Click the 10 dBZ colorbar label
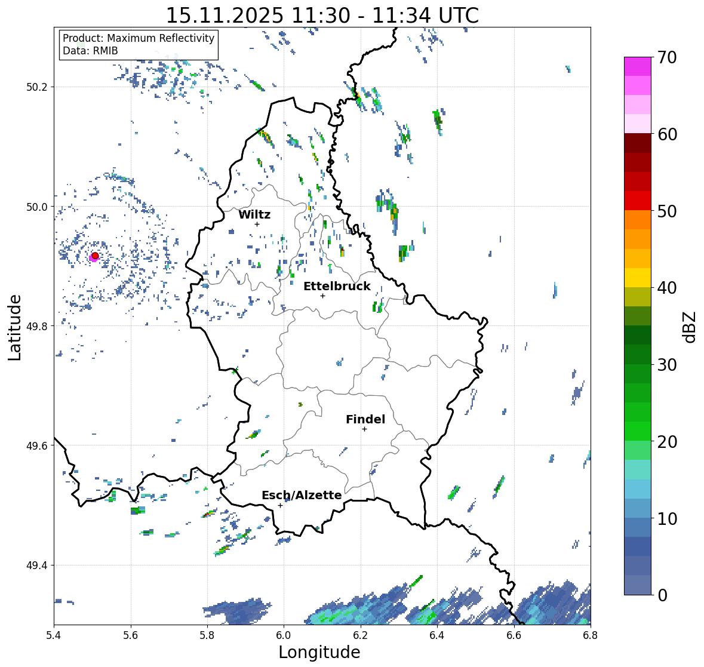This screenshot has height=667, width=704. click(x=667, y=518)
